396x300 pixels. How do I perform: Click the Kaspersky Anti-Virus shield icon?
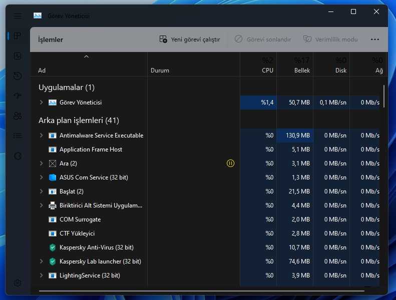tap(53, 247)
